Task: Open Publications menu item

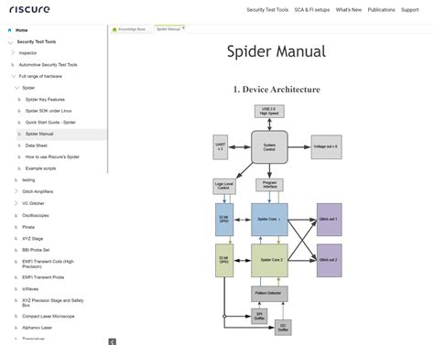Action: (381, 10)
